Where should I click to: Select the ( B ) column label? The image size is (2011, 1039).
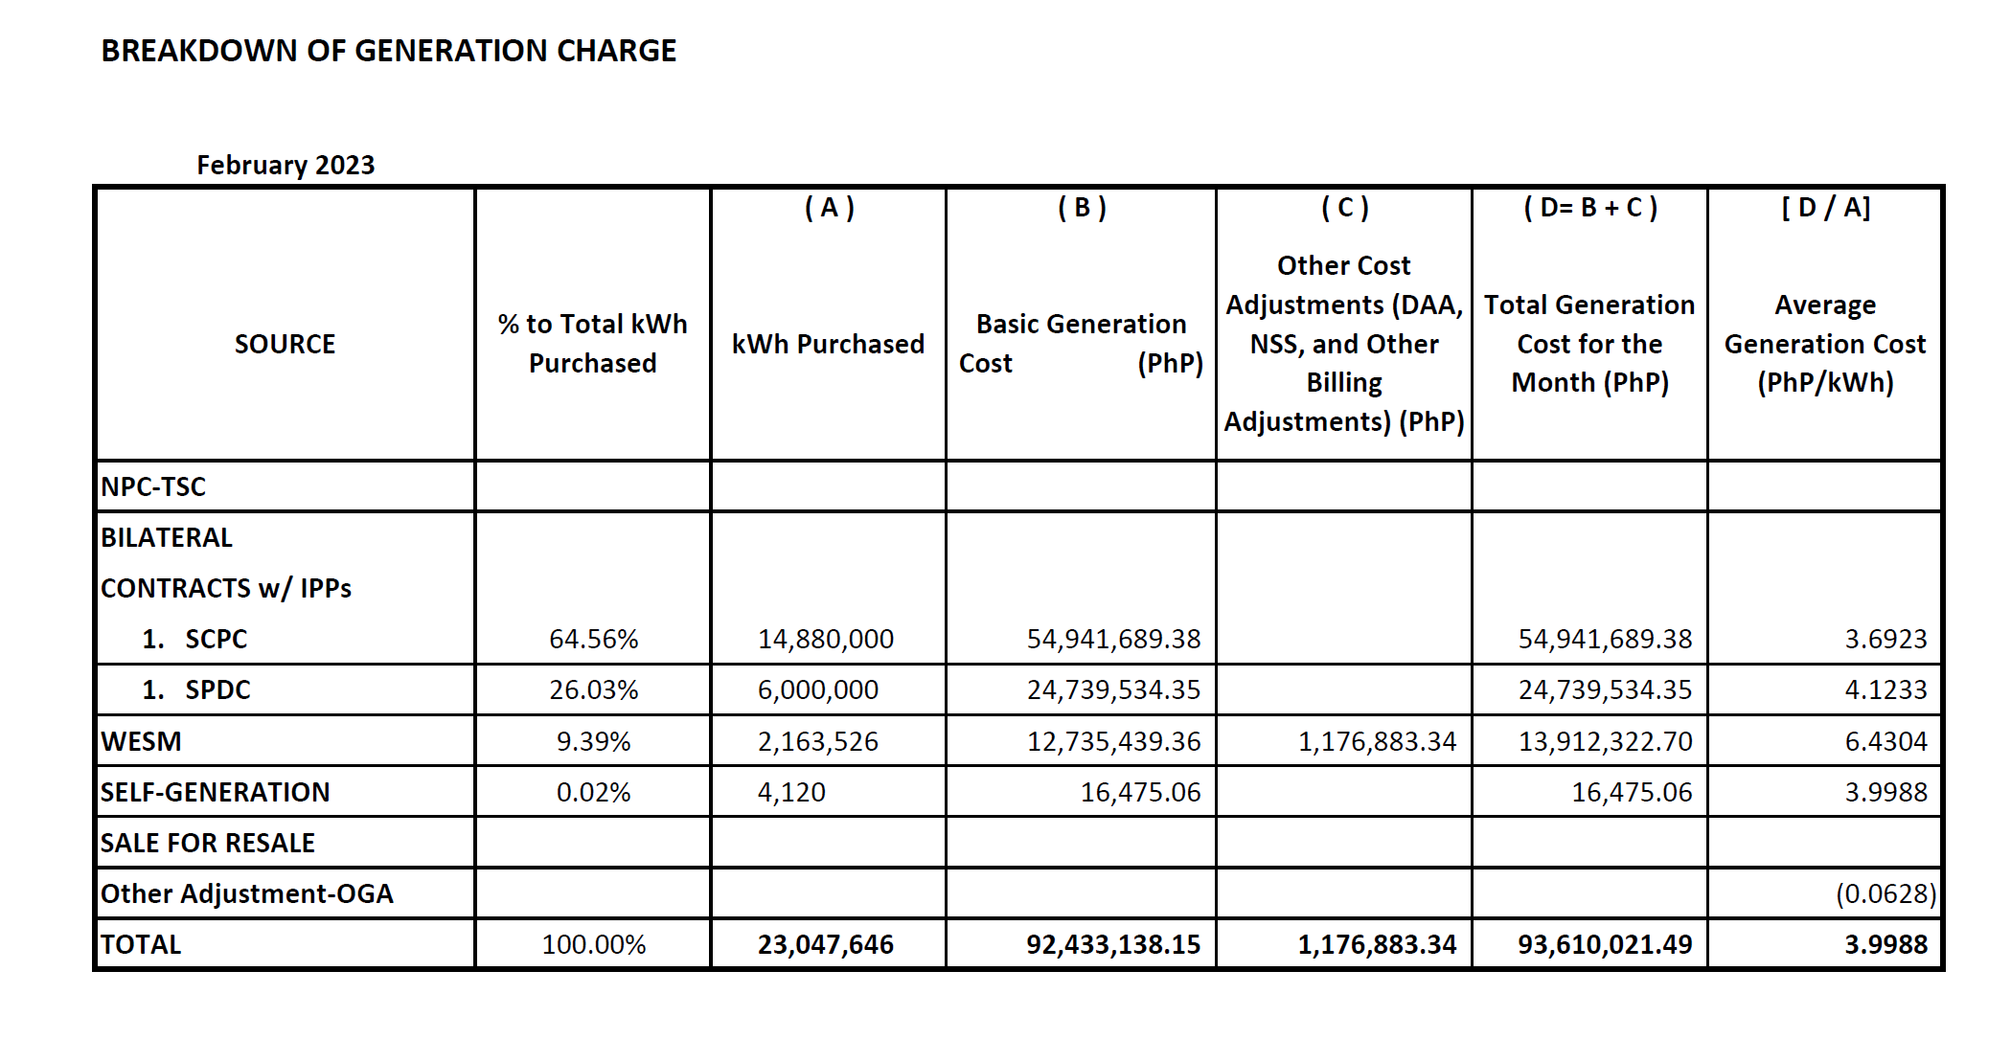(x=1082, y=208)
